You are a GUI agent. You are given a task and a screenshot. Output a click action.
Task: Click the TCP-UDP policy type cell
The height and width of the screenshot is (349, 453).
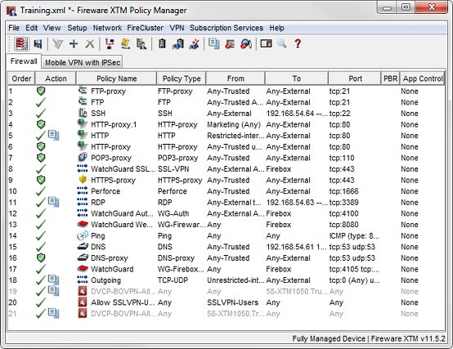(x=173, y=280)
